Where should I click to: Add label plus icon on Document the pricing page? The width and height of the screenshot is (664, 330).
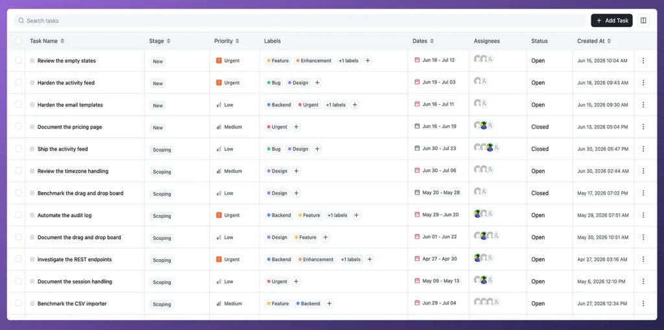point(296,126)
